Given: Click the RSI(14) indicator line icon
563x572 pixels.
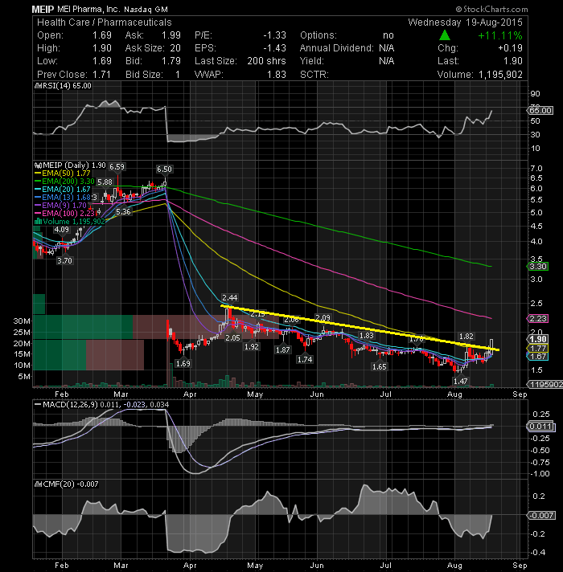Looking at the screenshot, I should [x=38, y=86].
